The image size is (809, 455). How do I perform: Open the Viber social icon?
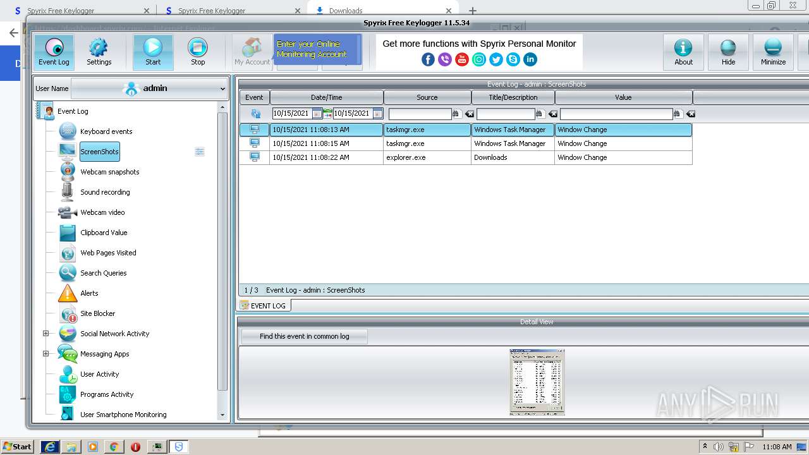(445, 59)
